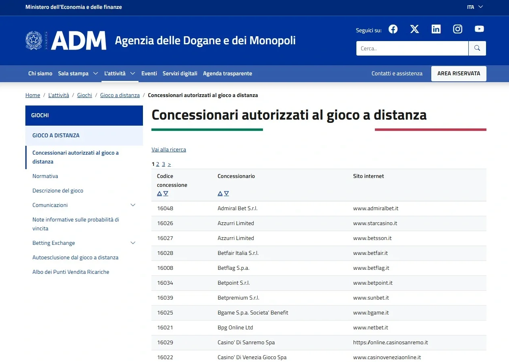The image size is (509, 362).
Task: Open Normativa sidebar item
Action: pos(45,176)
